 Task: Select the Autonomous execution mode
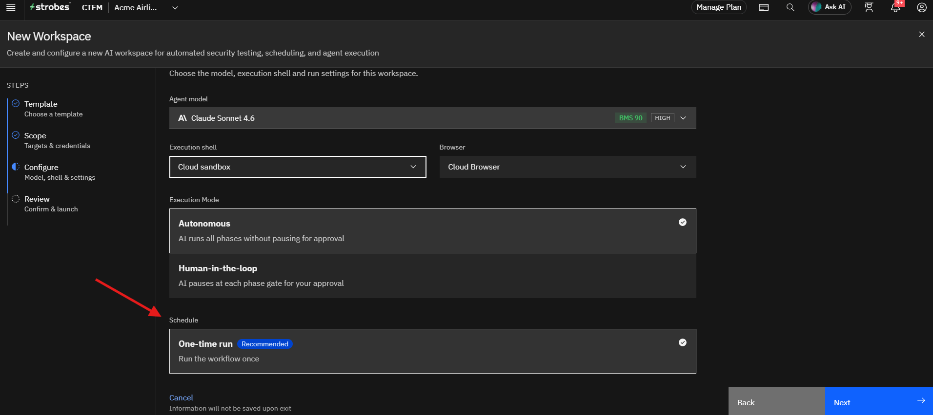point(432,231)
